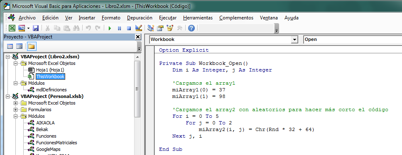Collapse the VBAProject (Libro2.xlsm) node
Image resolution: width=402 pixels, height=155 pixels.
point(7,57)
